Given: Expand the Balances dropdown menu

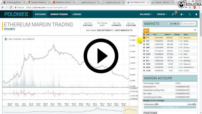Looking at the screenshot, I should coord(147,14).
